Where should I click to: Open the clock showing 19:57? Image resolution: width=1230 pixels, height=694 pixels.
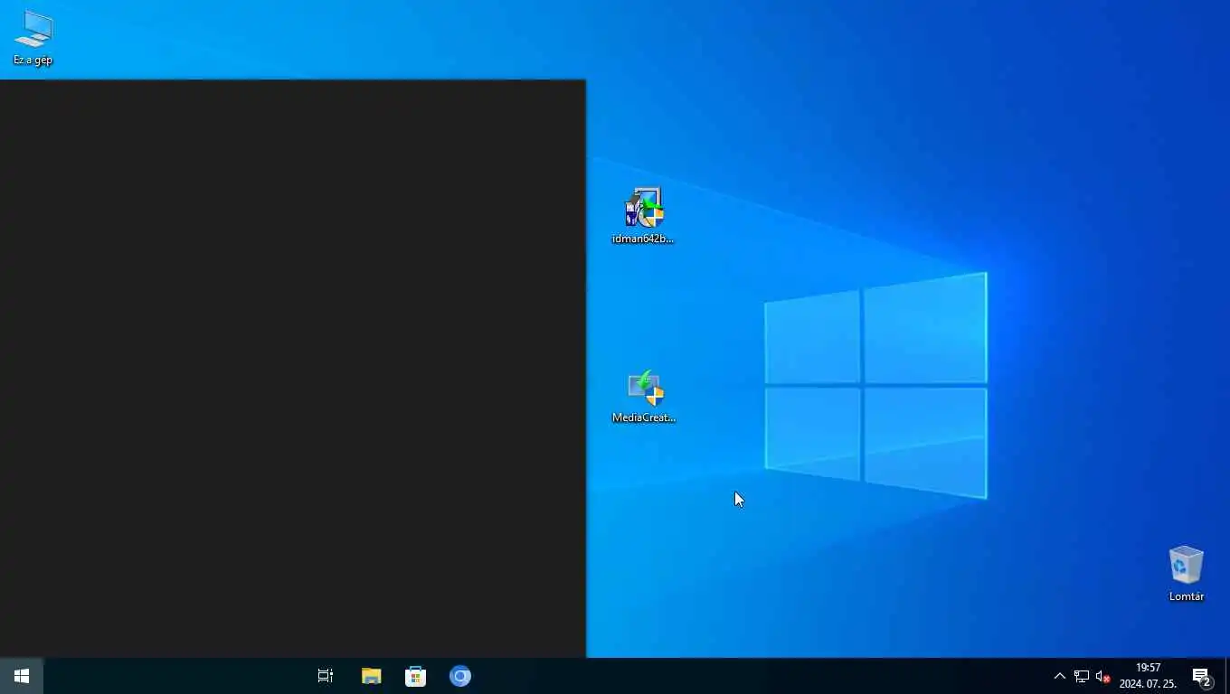point(1148,676)
